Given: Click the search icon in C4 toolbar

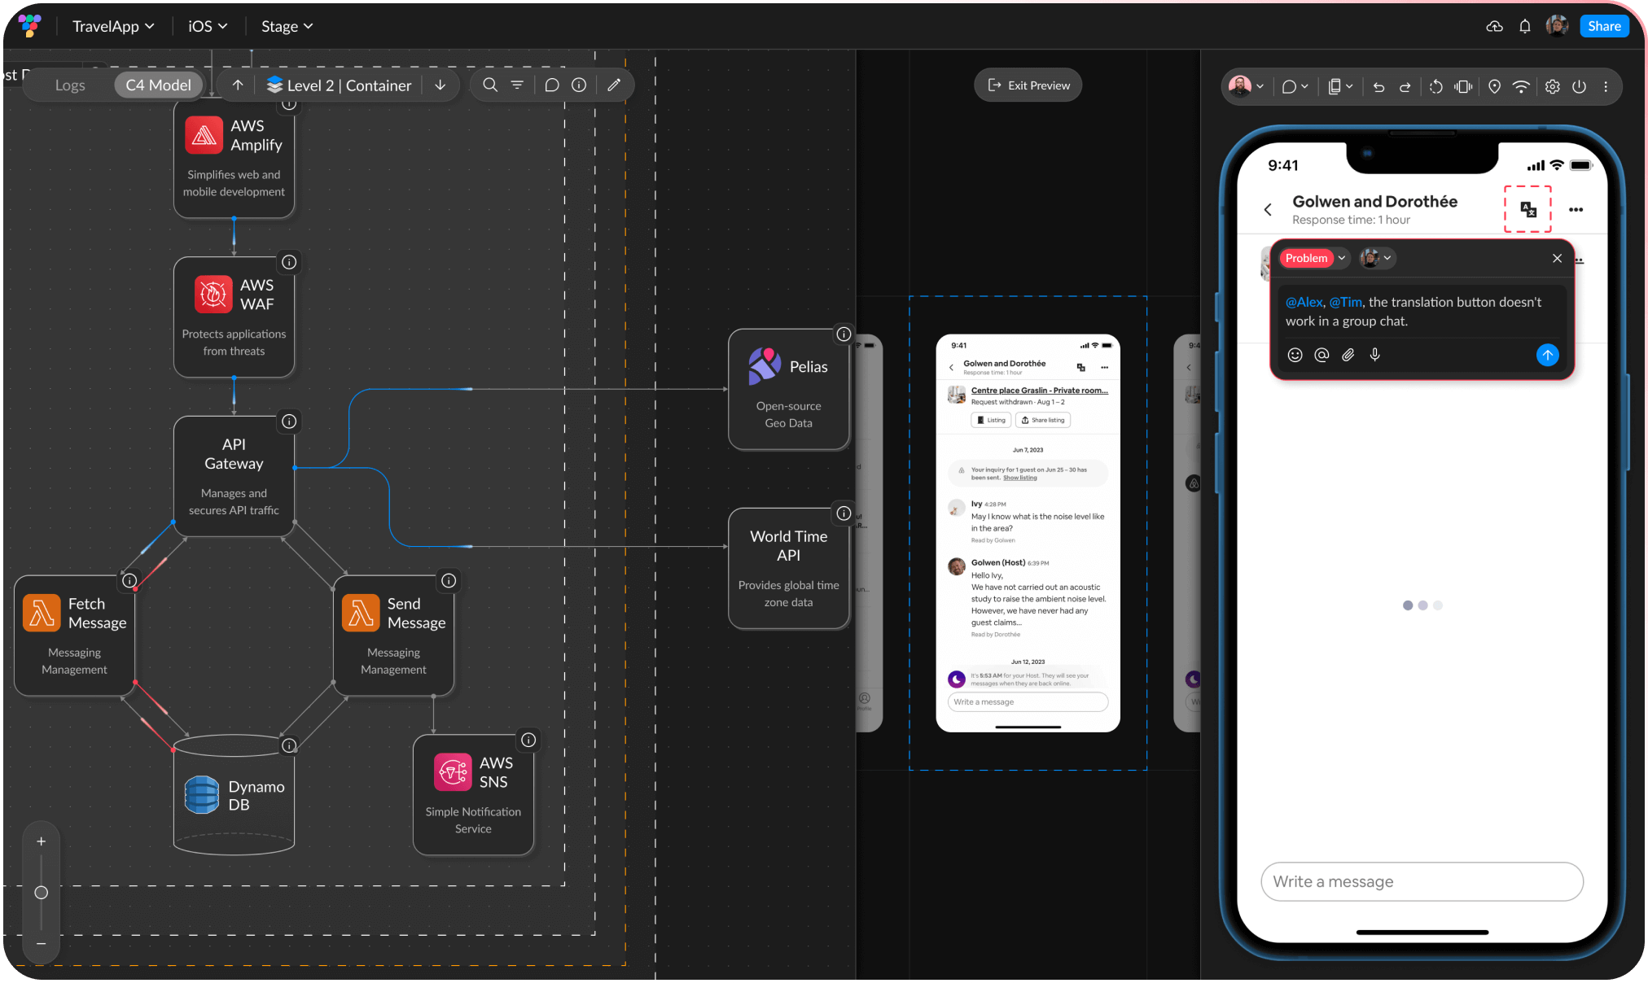Looking at the screenshot, I should (490, 85).
